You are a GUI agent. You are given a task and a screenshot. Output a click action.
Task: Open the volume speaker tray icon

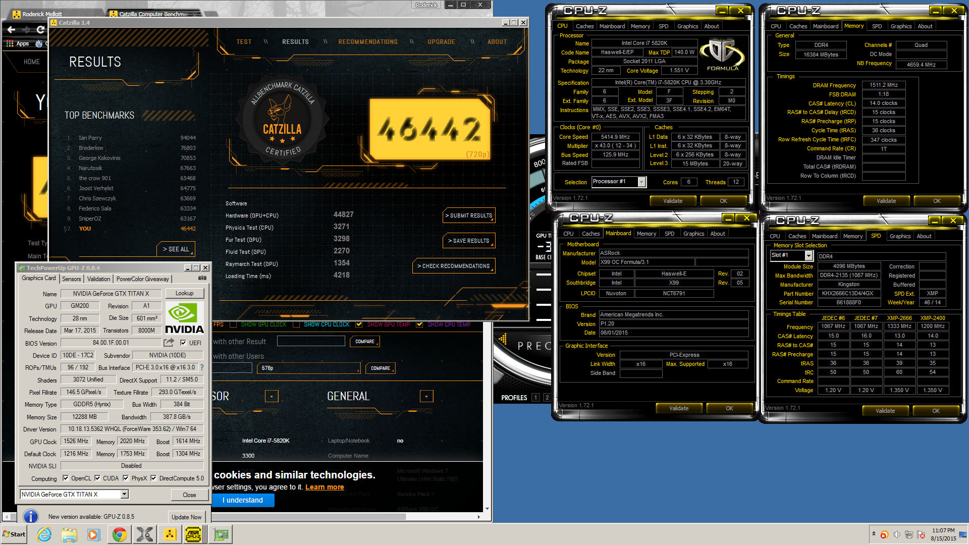point(897,534)
